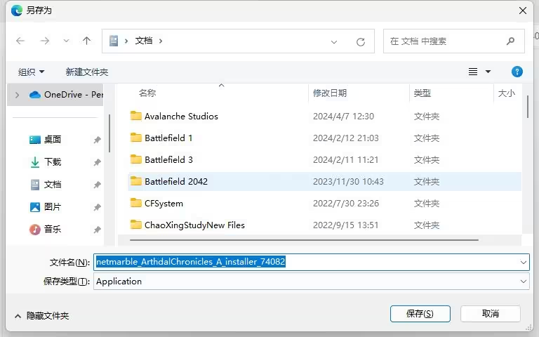Click folder icon of Avalanche Studios
Screen dimensions: 539x337
click(x=136, y=116)
